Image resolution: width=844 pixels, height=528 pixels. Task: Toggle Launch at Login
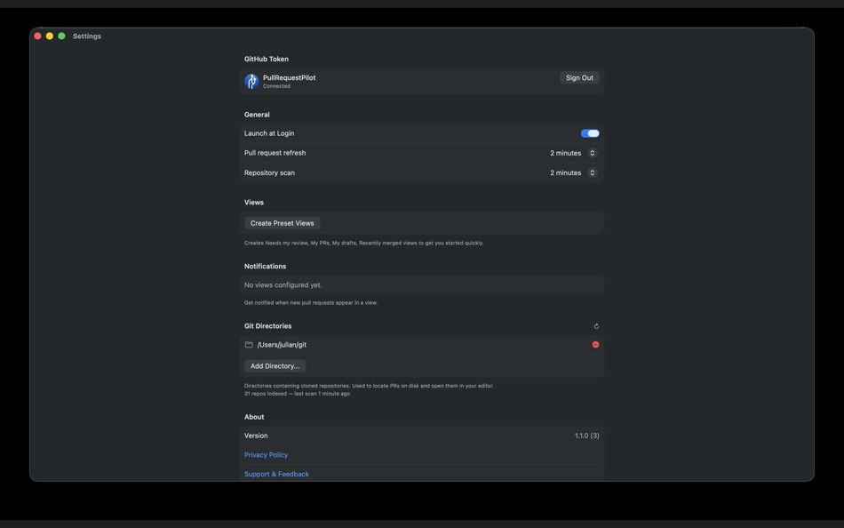590,132
